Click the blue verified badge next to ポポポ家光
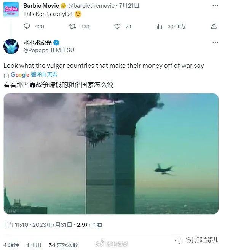This screenshot has width=225, height=250. (56, 43)
